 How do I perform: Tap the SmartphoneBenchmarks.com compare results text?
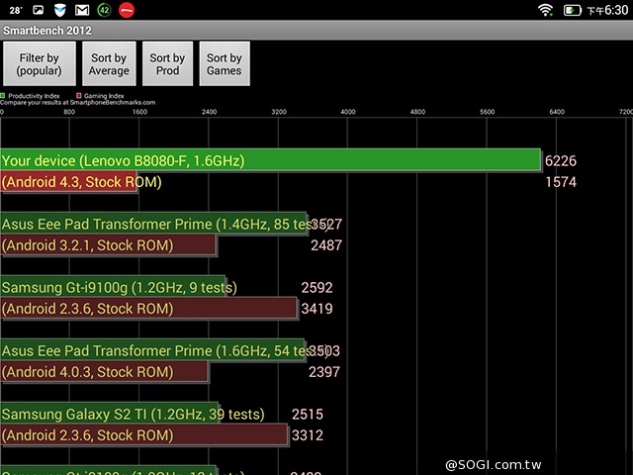77,102
